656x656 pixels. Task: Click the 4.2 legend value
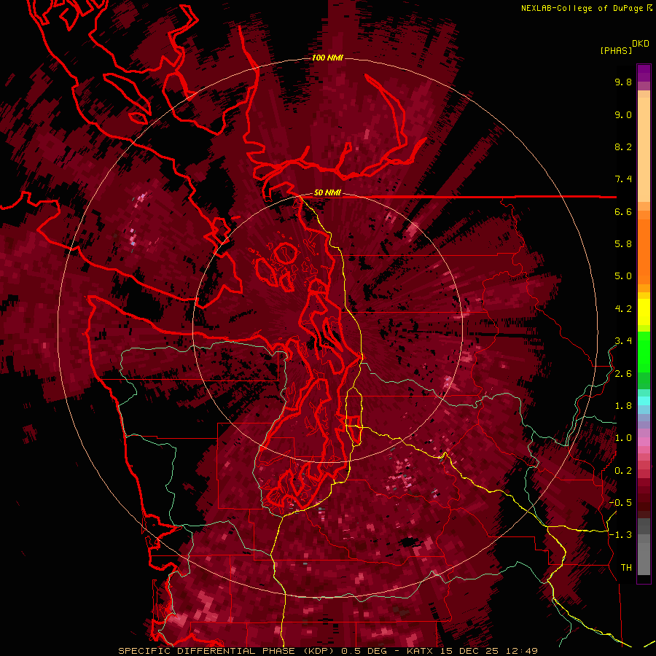click(623, 309)
